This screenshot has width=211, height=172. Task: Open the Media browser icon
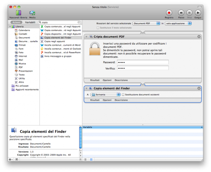tap(32, 13)
